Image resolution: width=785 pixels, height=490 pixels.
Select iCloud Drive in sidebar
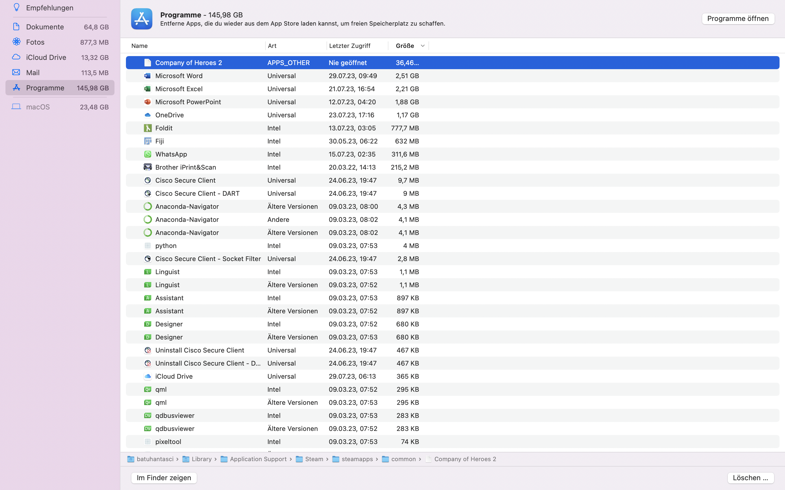46,57
